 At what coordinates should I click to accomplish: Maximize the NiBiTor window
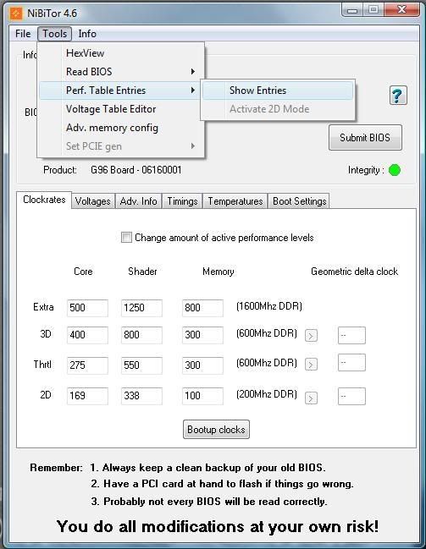coord(373,10)
